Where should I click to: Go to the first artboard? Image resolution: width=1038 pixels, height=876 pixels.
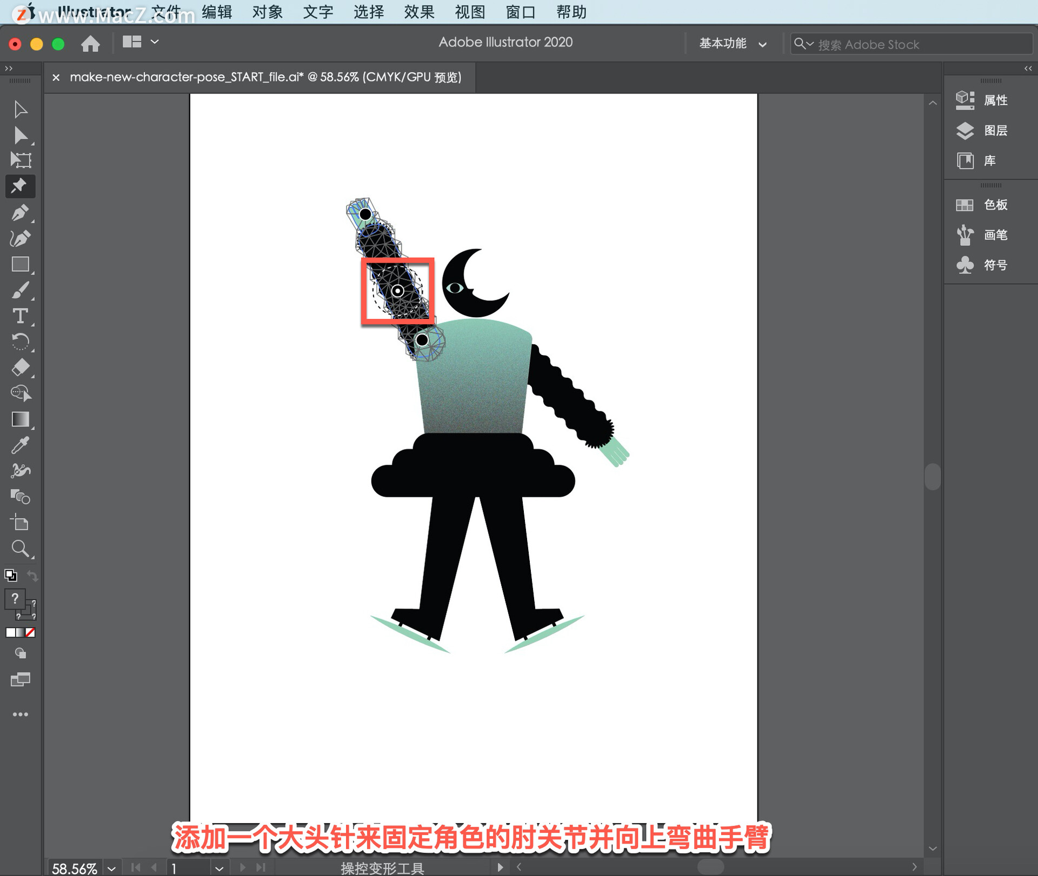tap(135, 867)
